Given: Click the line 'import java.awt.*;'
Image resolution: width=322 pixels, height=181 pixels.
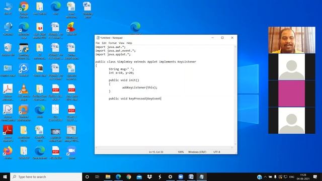Looking at the screenshot, I should tap(111, 47).
